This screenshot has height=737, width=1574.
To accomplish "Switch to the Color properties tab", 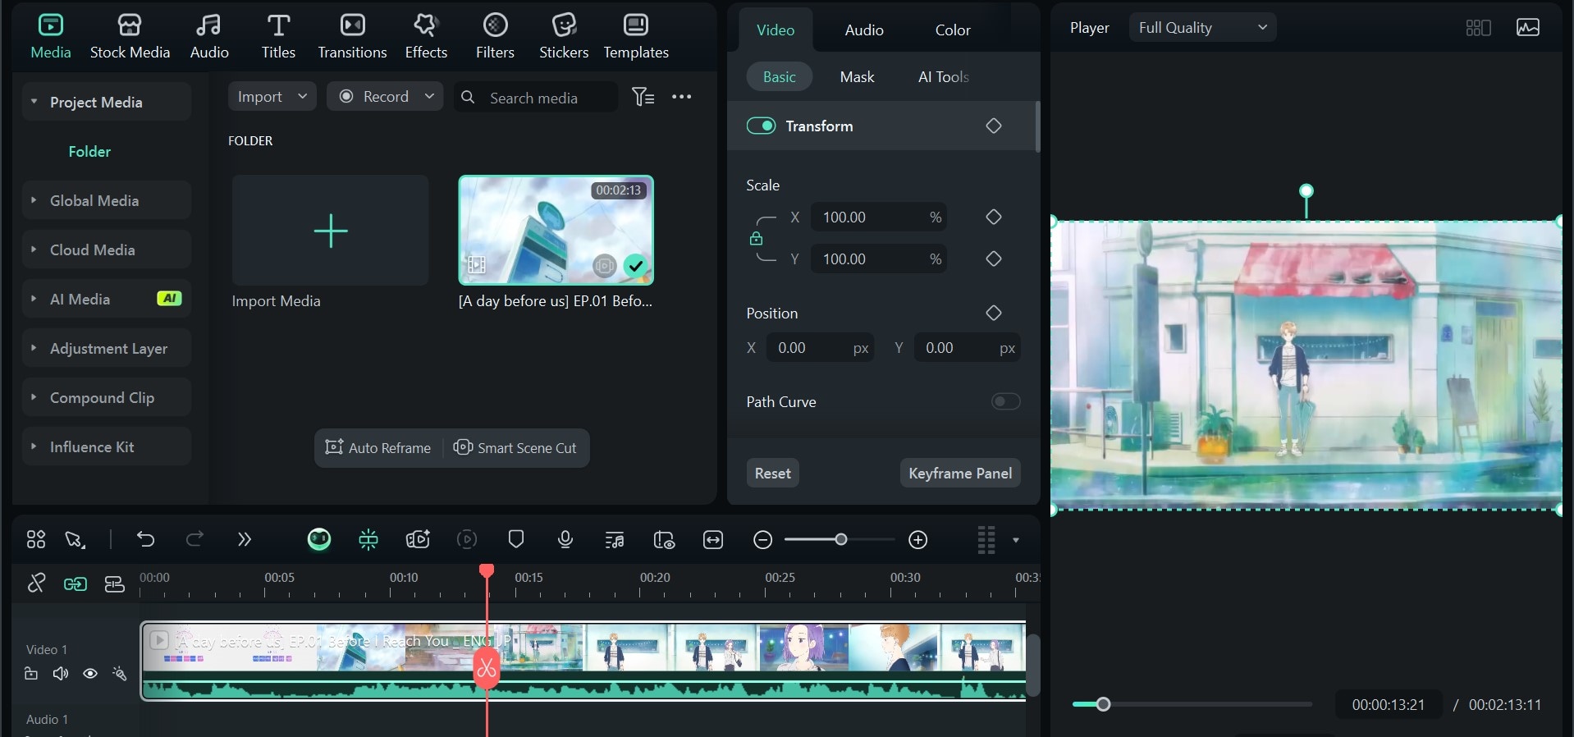I will coord(953,30).
